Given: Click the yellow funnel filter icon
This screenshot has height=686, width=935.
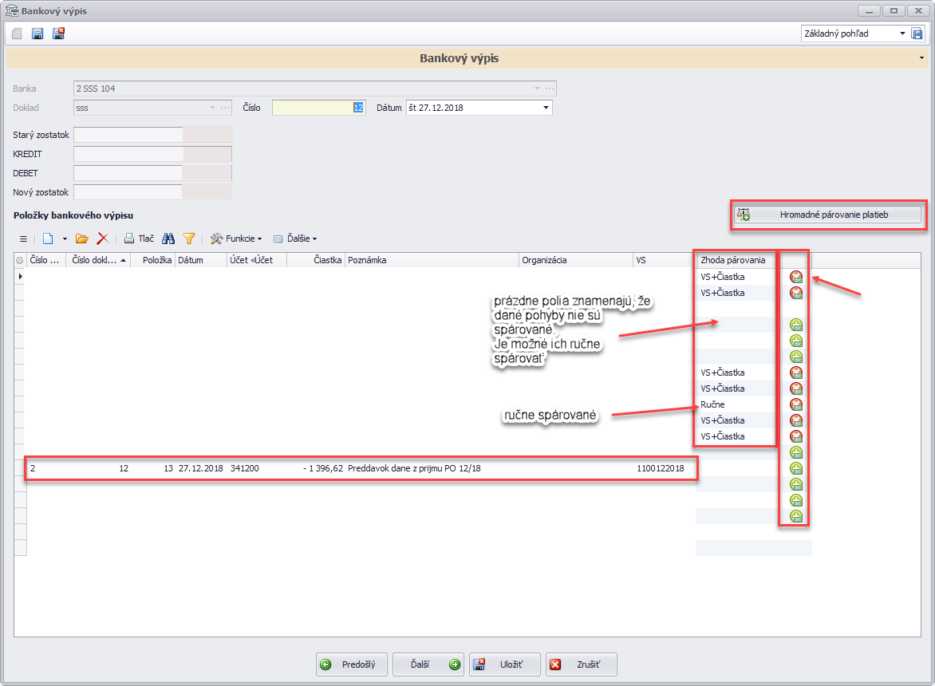Looking at the screenshot, I should point(189,239).
